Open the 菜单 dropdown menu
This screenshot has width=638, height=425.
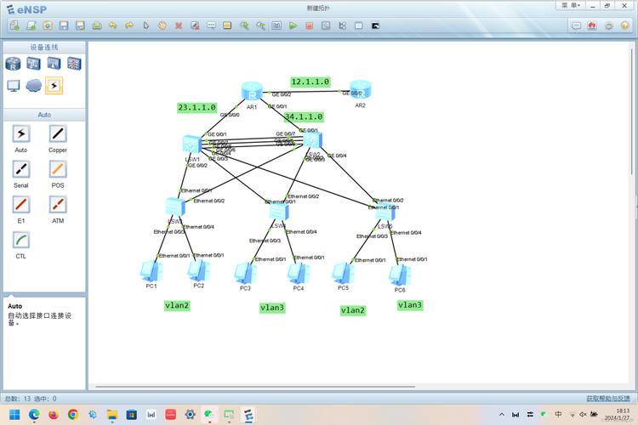point(569,5)
